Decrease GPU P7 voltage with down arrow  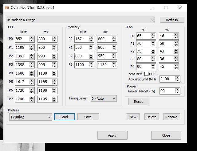(x=54, y=101)
